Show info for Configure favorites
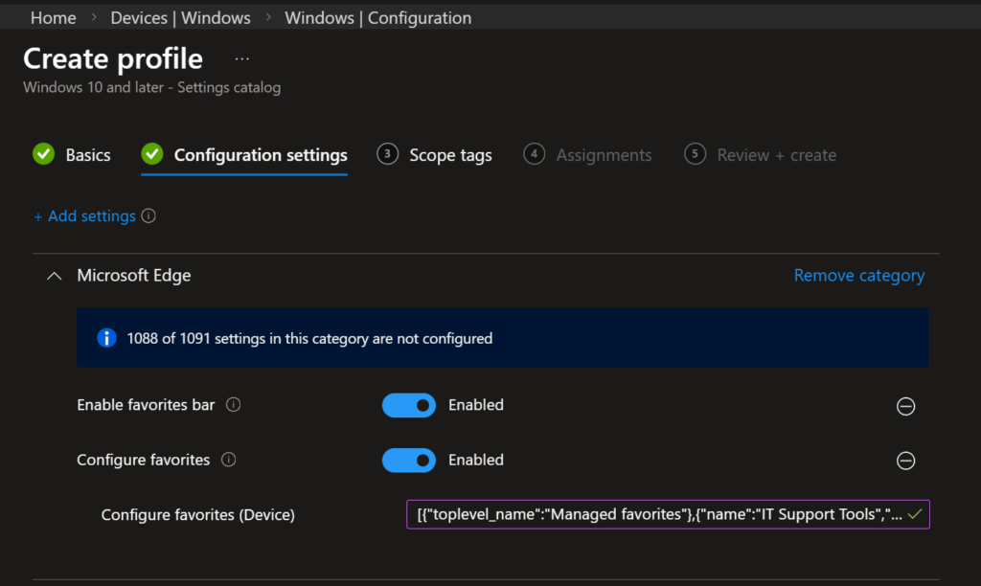Image resolution: width=981 pixels, height=586 pixels. [x=228, y=460]
